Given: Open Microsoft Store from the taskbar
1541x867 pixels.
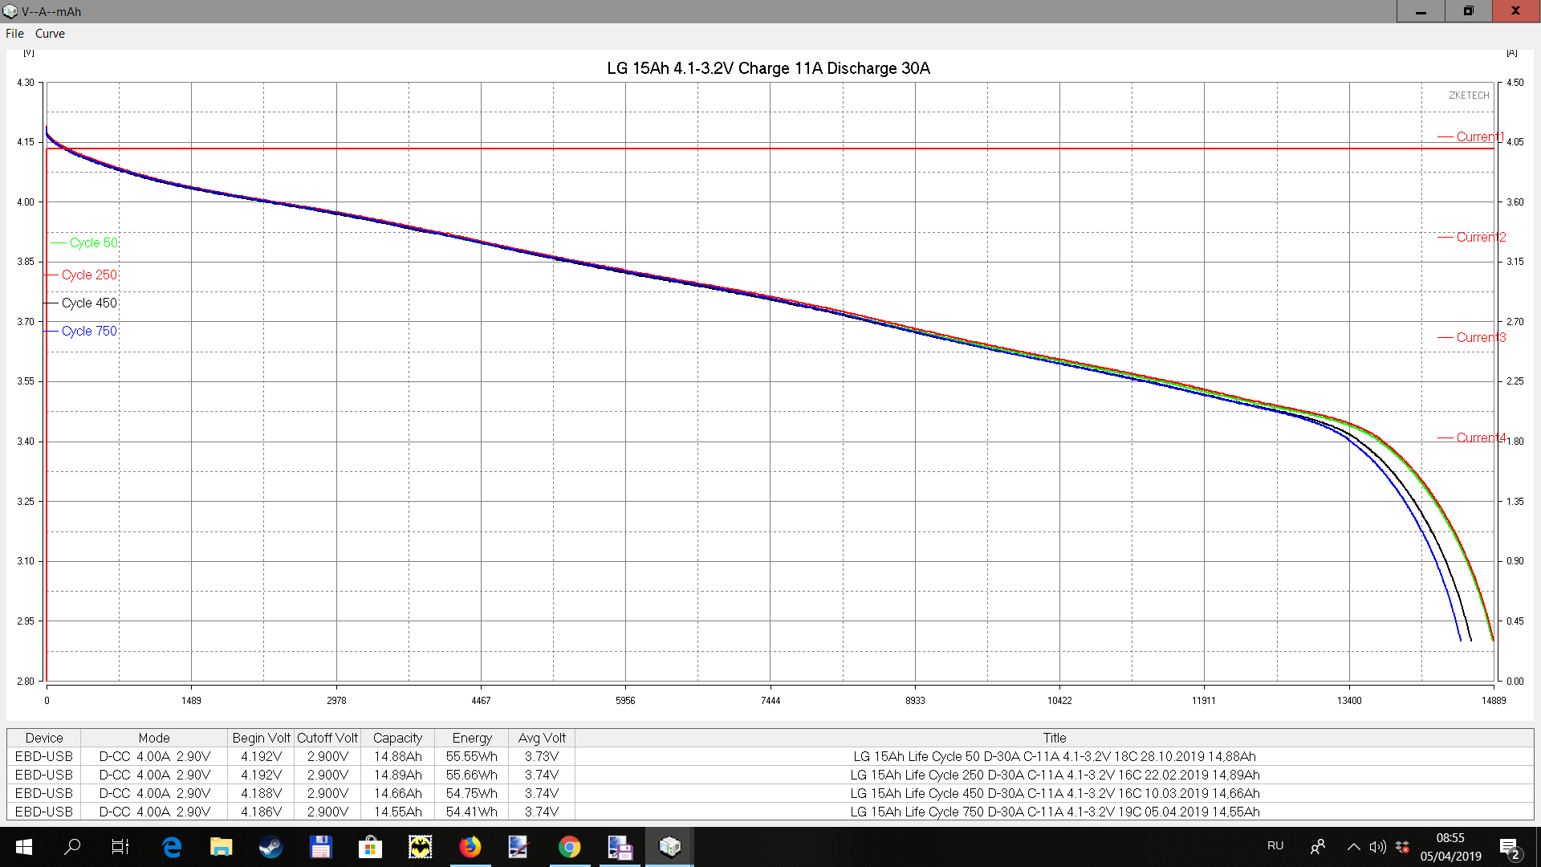Looking at the screenshot, I should (370, 847).
